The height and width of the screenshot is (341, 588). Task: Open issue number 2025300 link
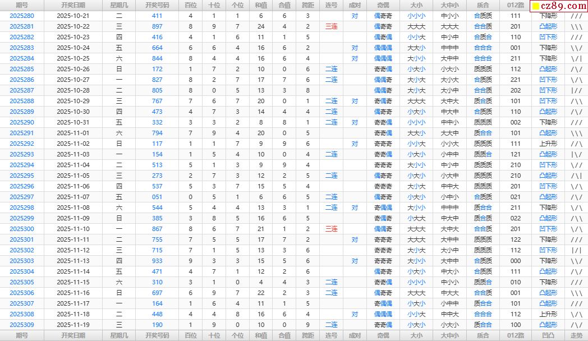pos(22,229)
